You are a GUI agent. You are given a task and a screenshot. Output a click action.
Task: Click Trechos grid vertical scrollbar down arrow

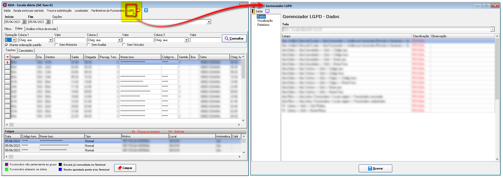[x=243, y=120]
